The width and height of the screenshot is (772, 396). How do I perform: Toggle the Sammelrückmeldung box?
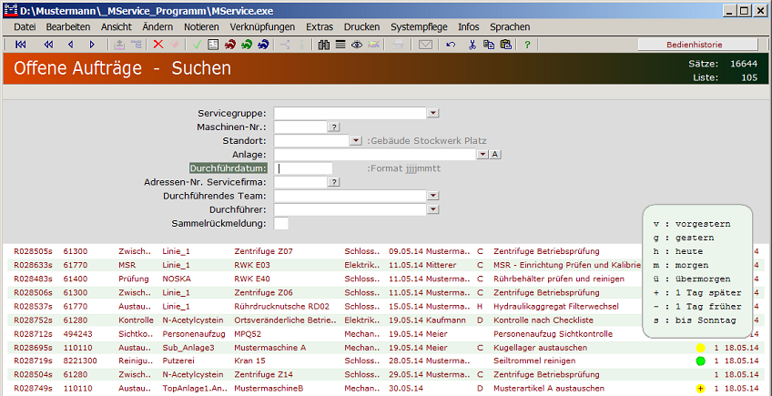click(x=281, y=223)
